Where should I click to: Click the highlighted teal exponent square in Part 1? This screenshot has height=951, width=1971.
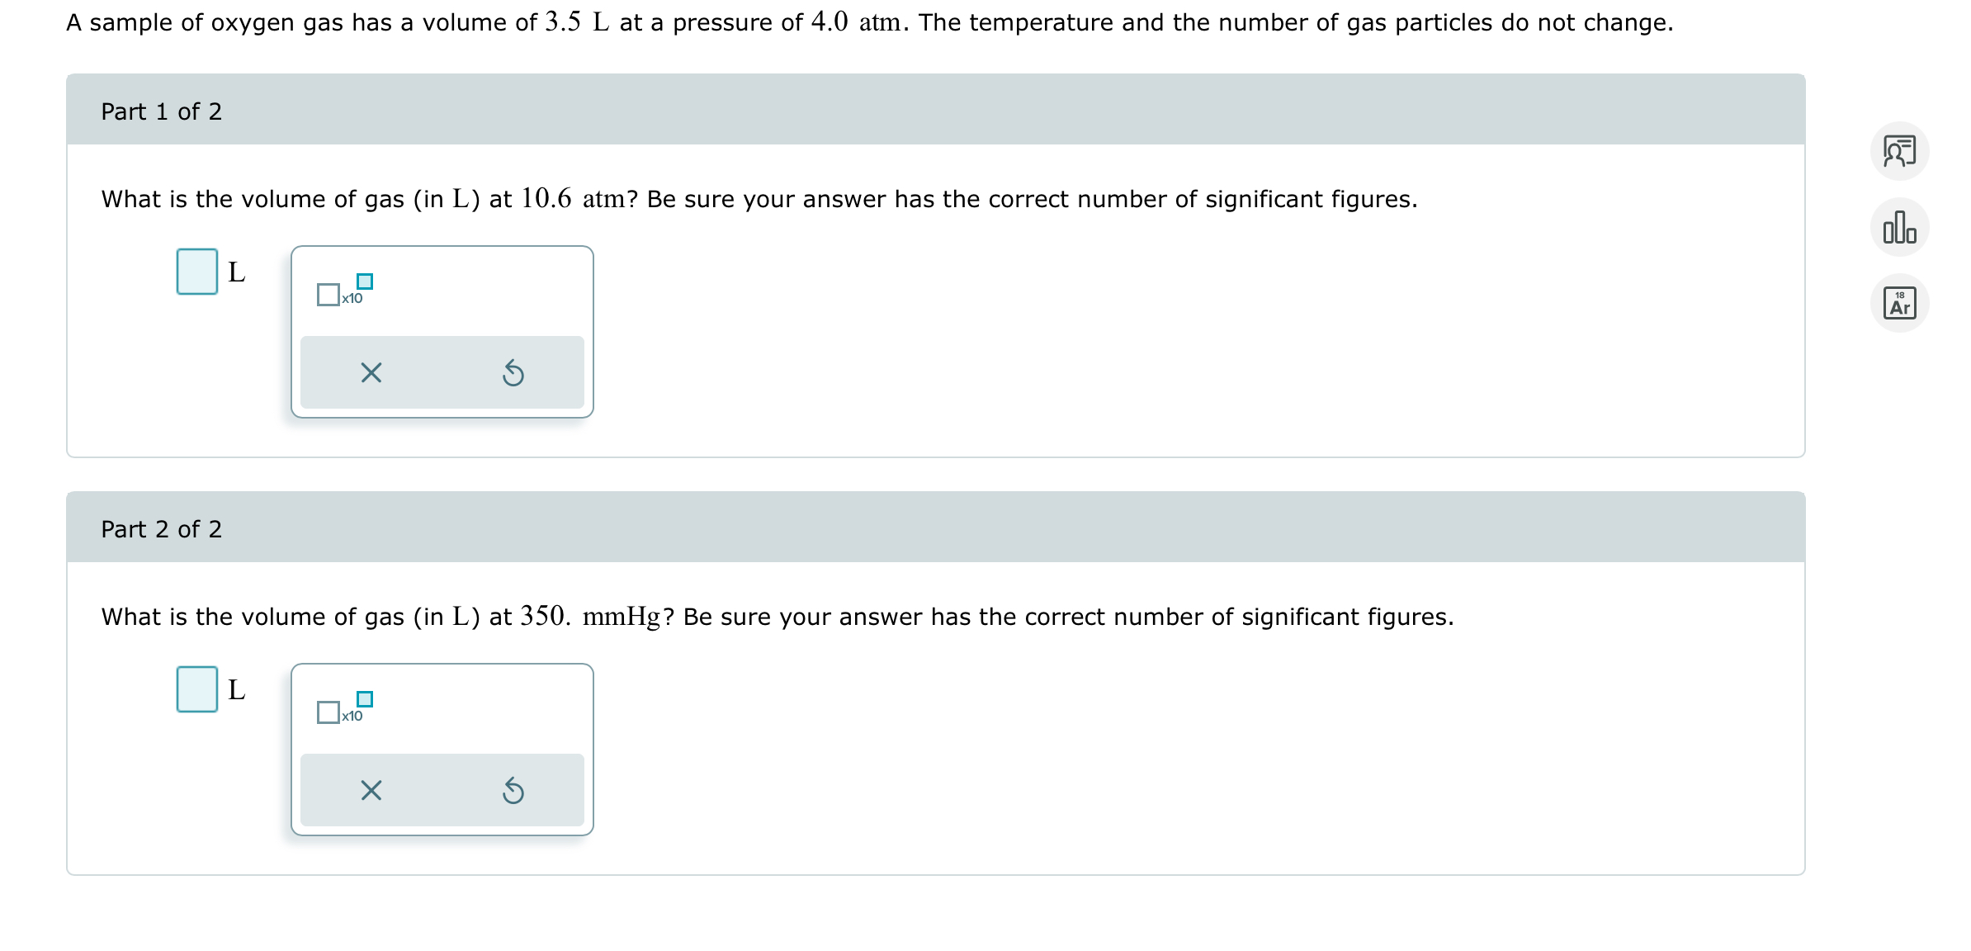[366, 282]
